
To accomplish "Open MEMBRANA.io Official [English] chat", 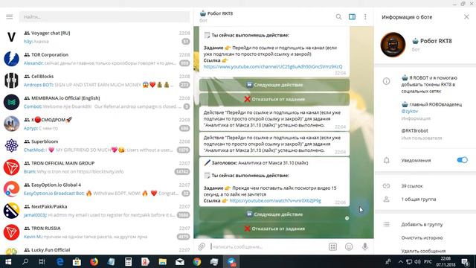I will pos(97,102).
